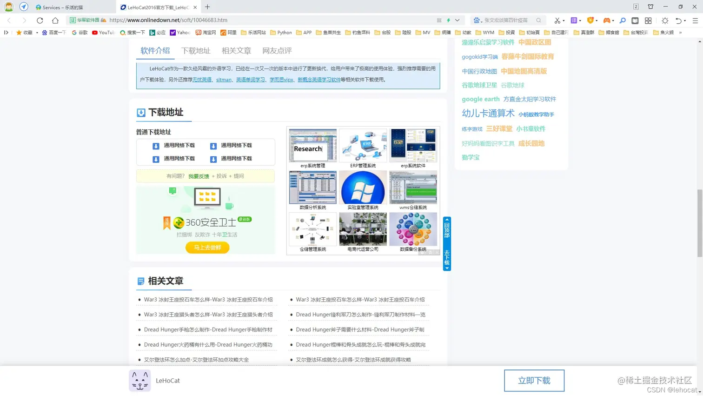Screen dimensions: 703x396
Task: Click the 立即下载 download button
Action: 534,380
